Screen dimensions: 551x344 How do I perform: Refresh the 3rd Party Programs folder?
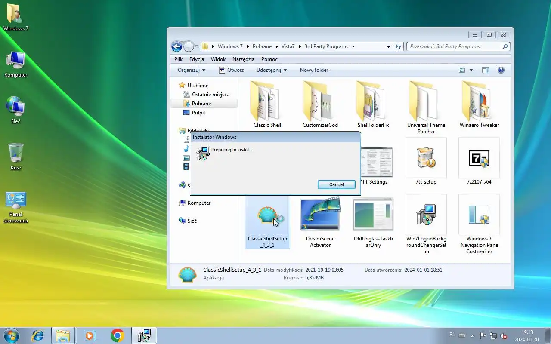pyautogui.click(x=398, y=46)
